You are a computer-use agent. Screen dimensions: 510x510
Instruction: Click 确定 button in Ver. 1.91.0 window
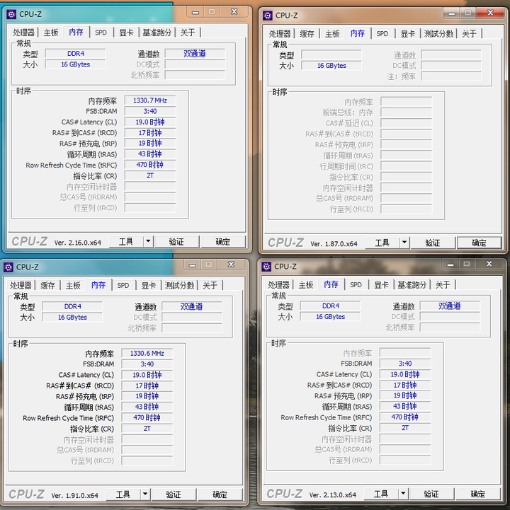coord(220,494)
